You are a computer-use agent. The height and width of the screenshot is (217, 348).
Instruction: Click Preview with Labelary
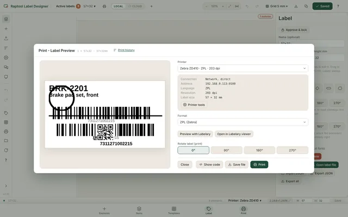tap(195, 134)
